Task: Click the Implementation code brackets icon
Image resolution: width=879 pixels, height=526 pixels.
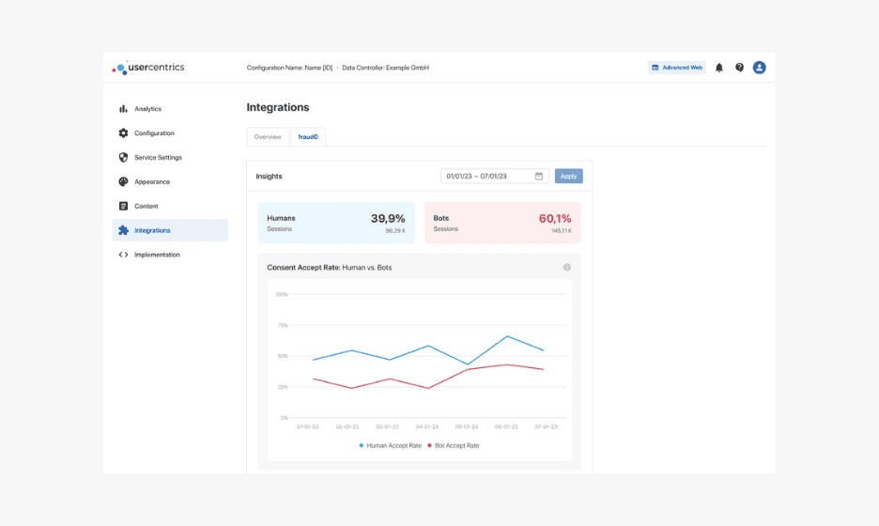Action: (x=123, y=255)
